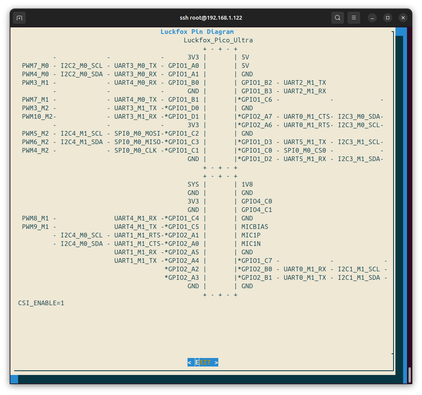Image resolution: width=422 pixels, height=395 pixels.
Task: Open the terminal search
Action: coord(338,18)
